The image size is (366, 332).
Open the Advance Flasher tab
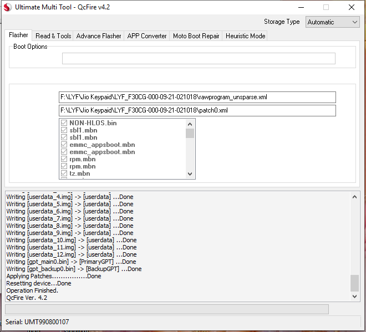[x=99, y=36]
